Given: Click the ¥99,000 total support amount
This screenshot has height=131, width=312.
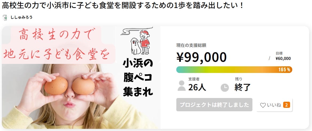Looking at the screenshot, I should (202, 57).
